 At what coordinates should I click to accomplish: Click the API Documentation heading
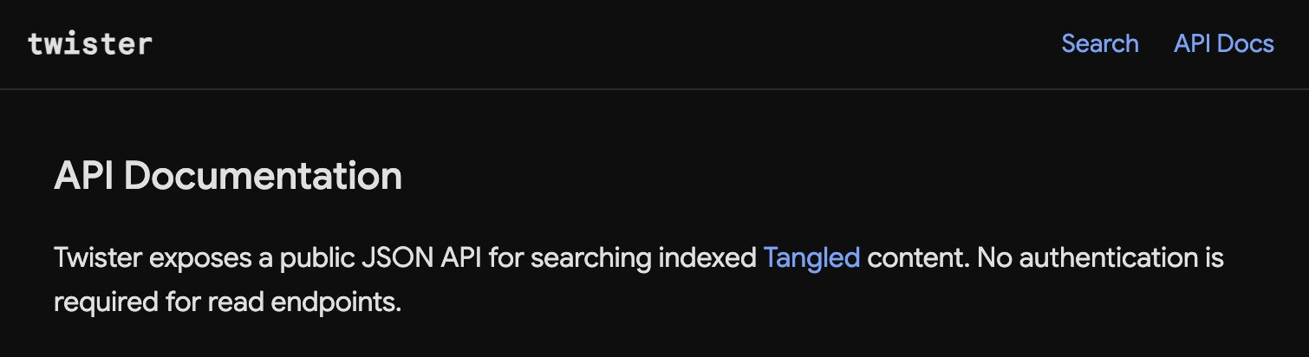228,177
